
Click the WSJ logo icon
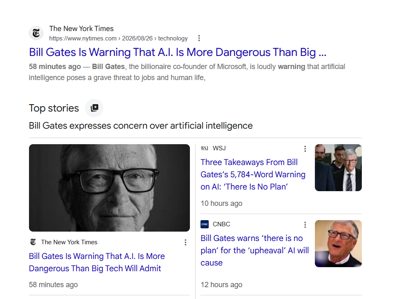tap(205, 148)
